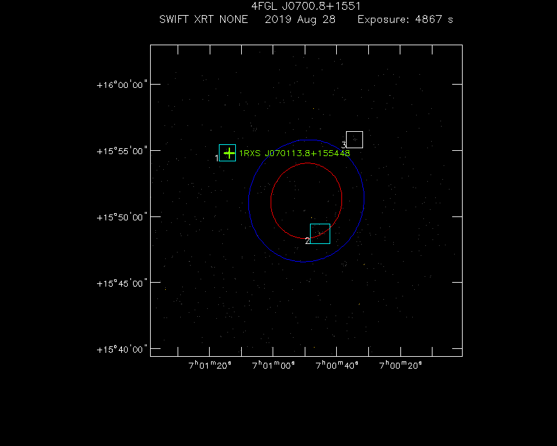Click the +15°40'00" declination label
Screen dimensions: 557x446
tap(122, 350)
